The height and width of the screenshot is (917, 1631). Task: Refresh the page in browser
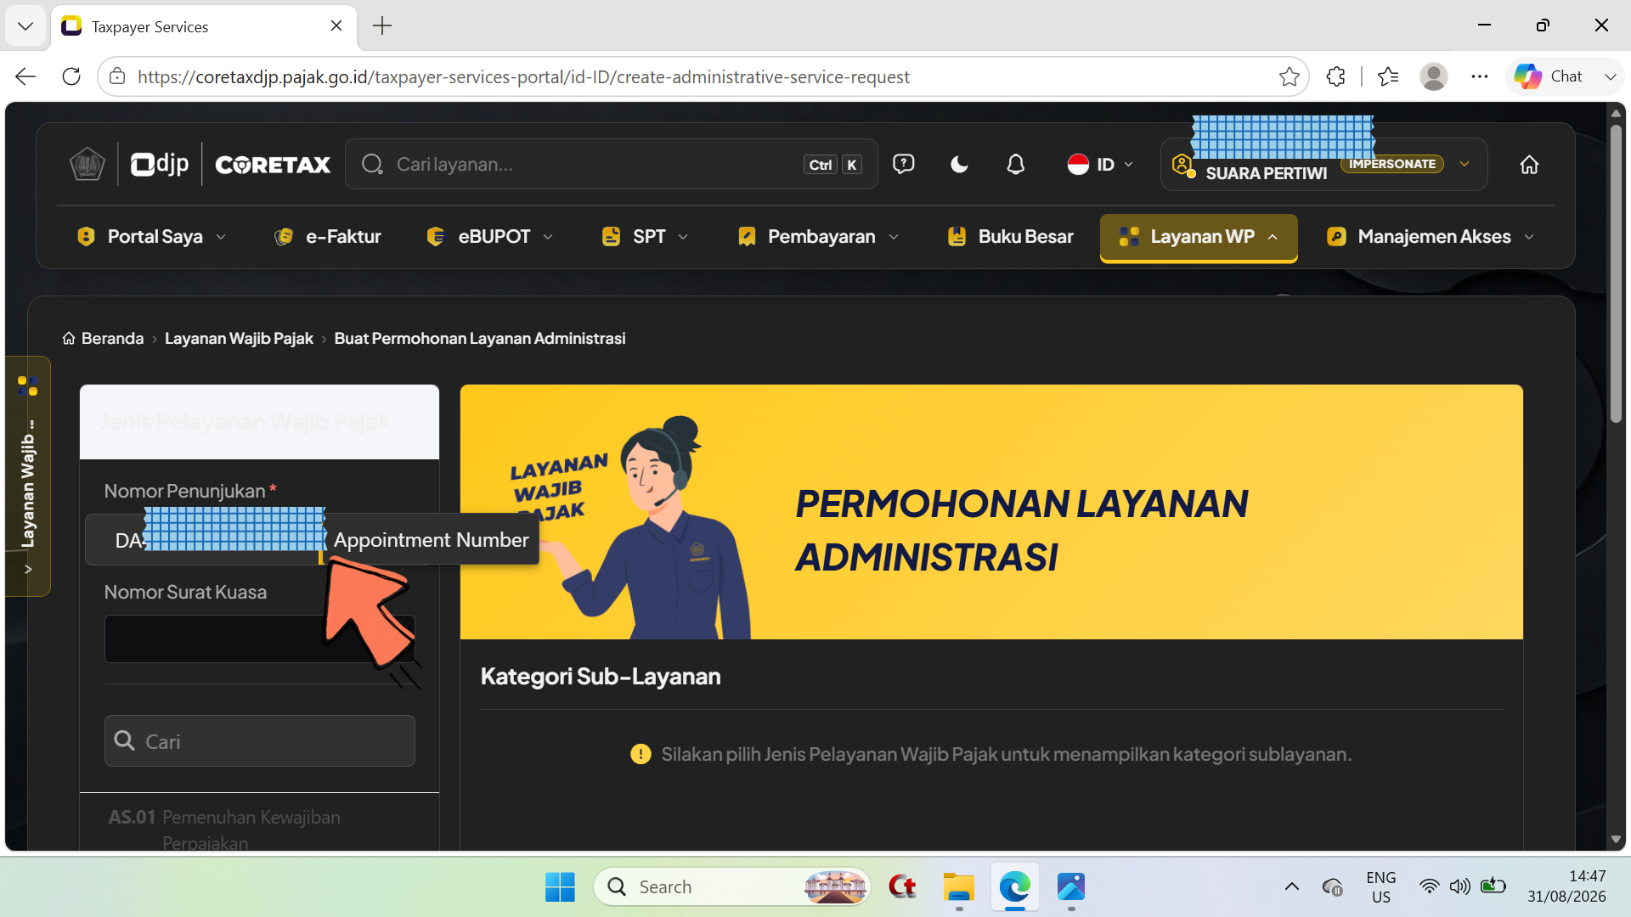click(71, 76)
